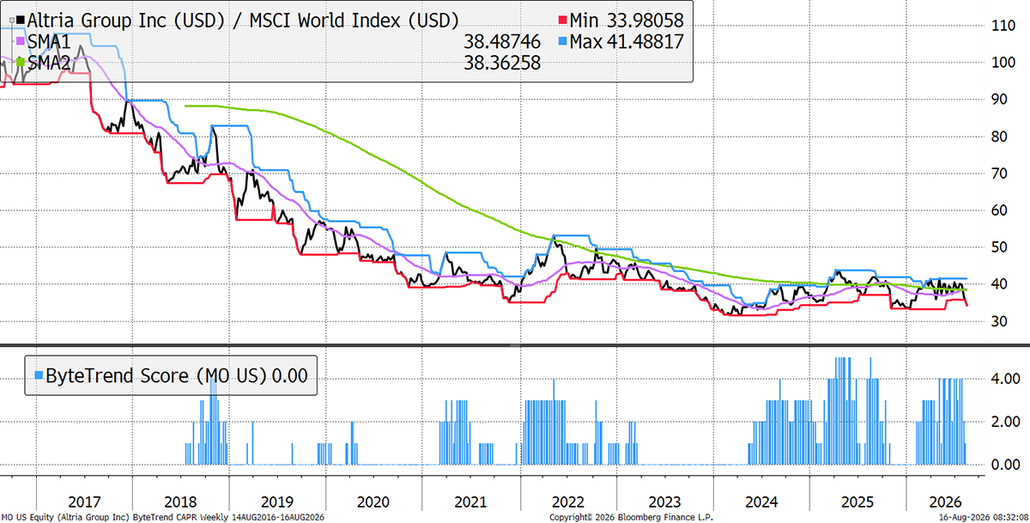Click the blue ByteTrend Score legend swatch
The image size is (1030, 523).
37,375
